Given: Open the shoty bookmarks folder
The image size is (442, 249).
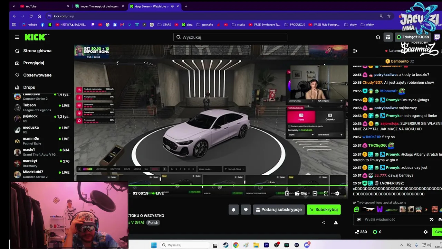Looking at the screenshot, I should coord(350,25).
